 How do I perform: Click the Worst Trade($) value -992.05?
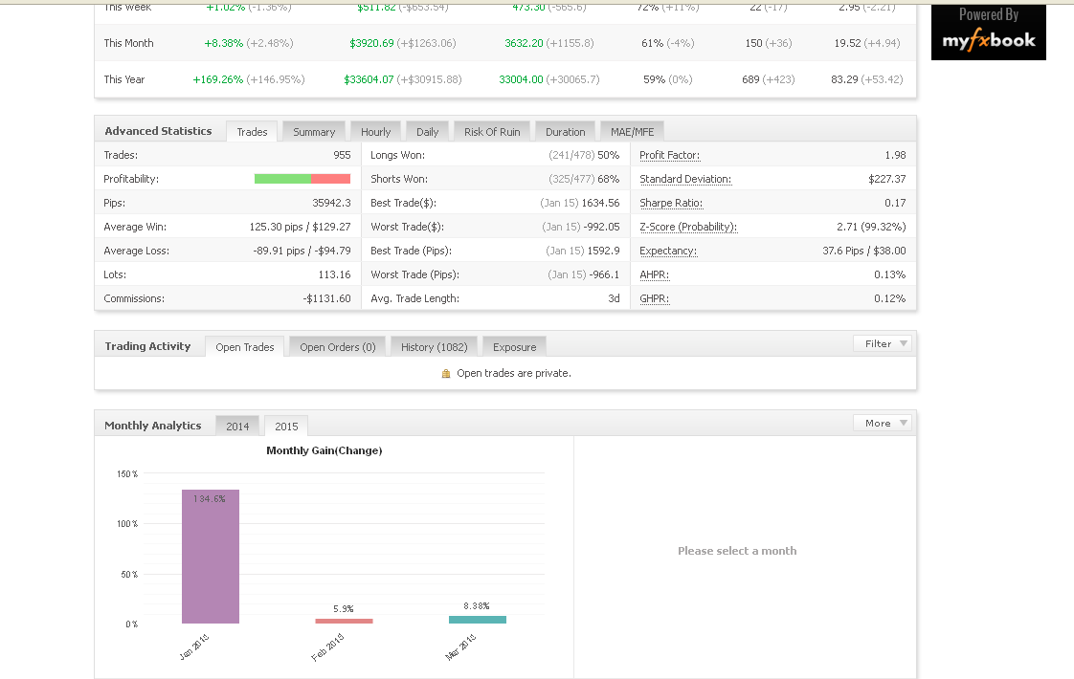pos(601,228)
